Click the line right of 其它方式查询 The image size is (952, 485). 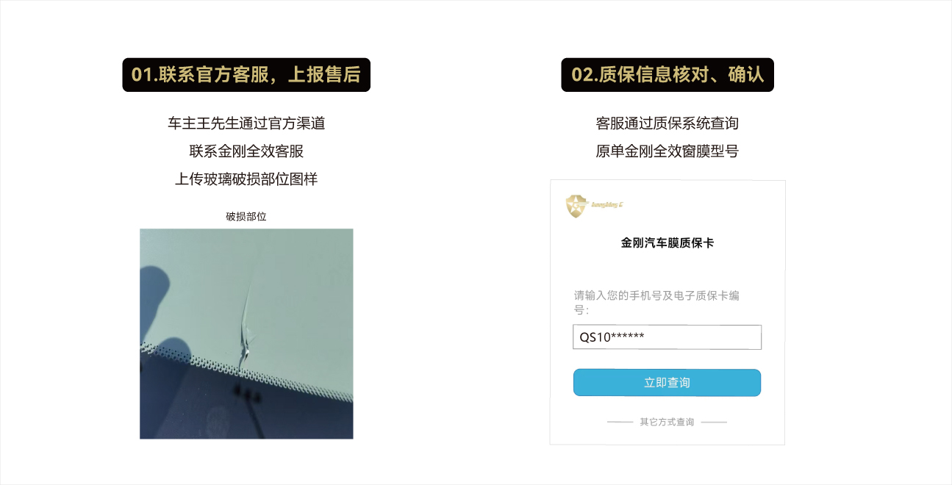pyautogui.click(x=714, y=423)
